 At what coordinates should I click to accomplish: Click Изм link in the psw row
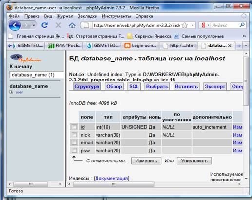(x=237, y=150)
